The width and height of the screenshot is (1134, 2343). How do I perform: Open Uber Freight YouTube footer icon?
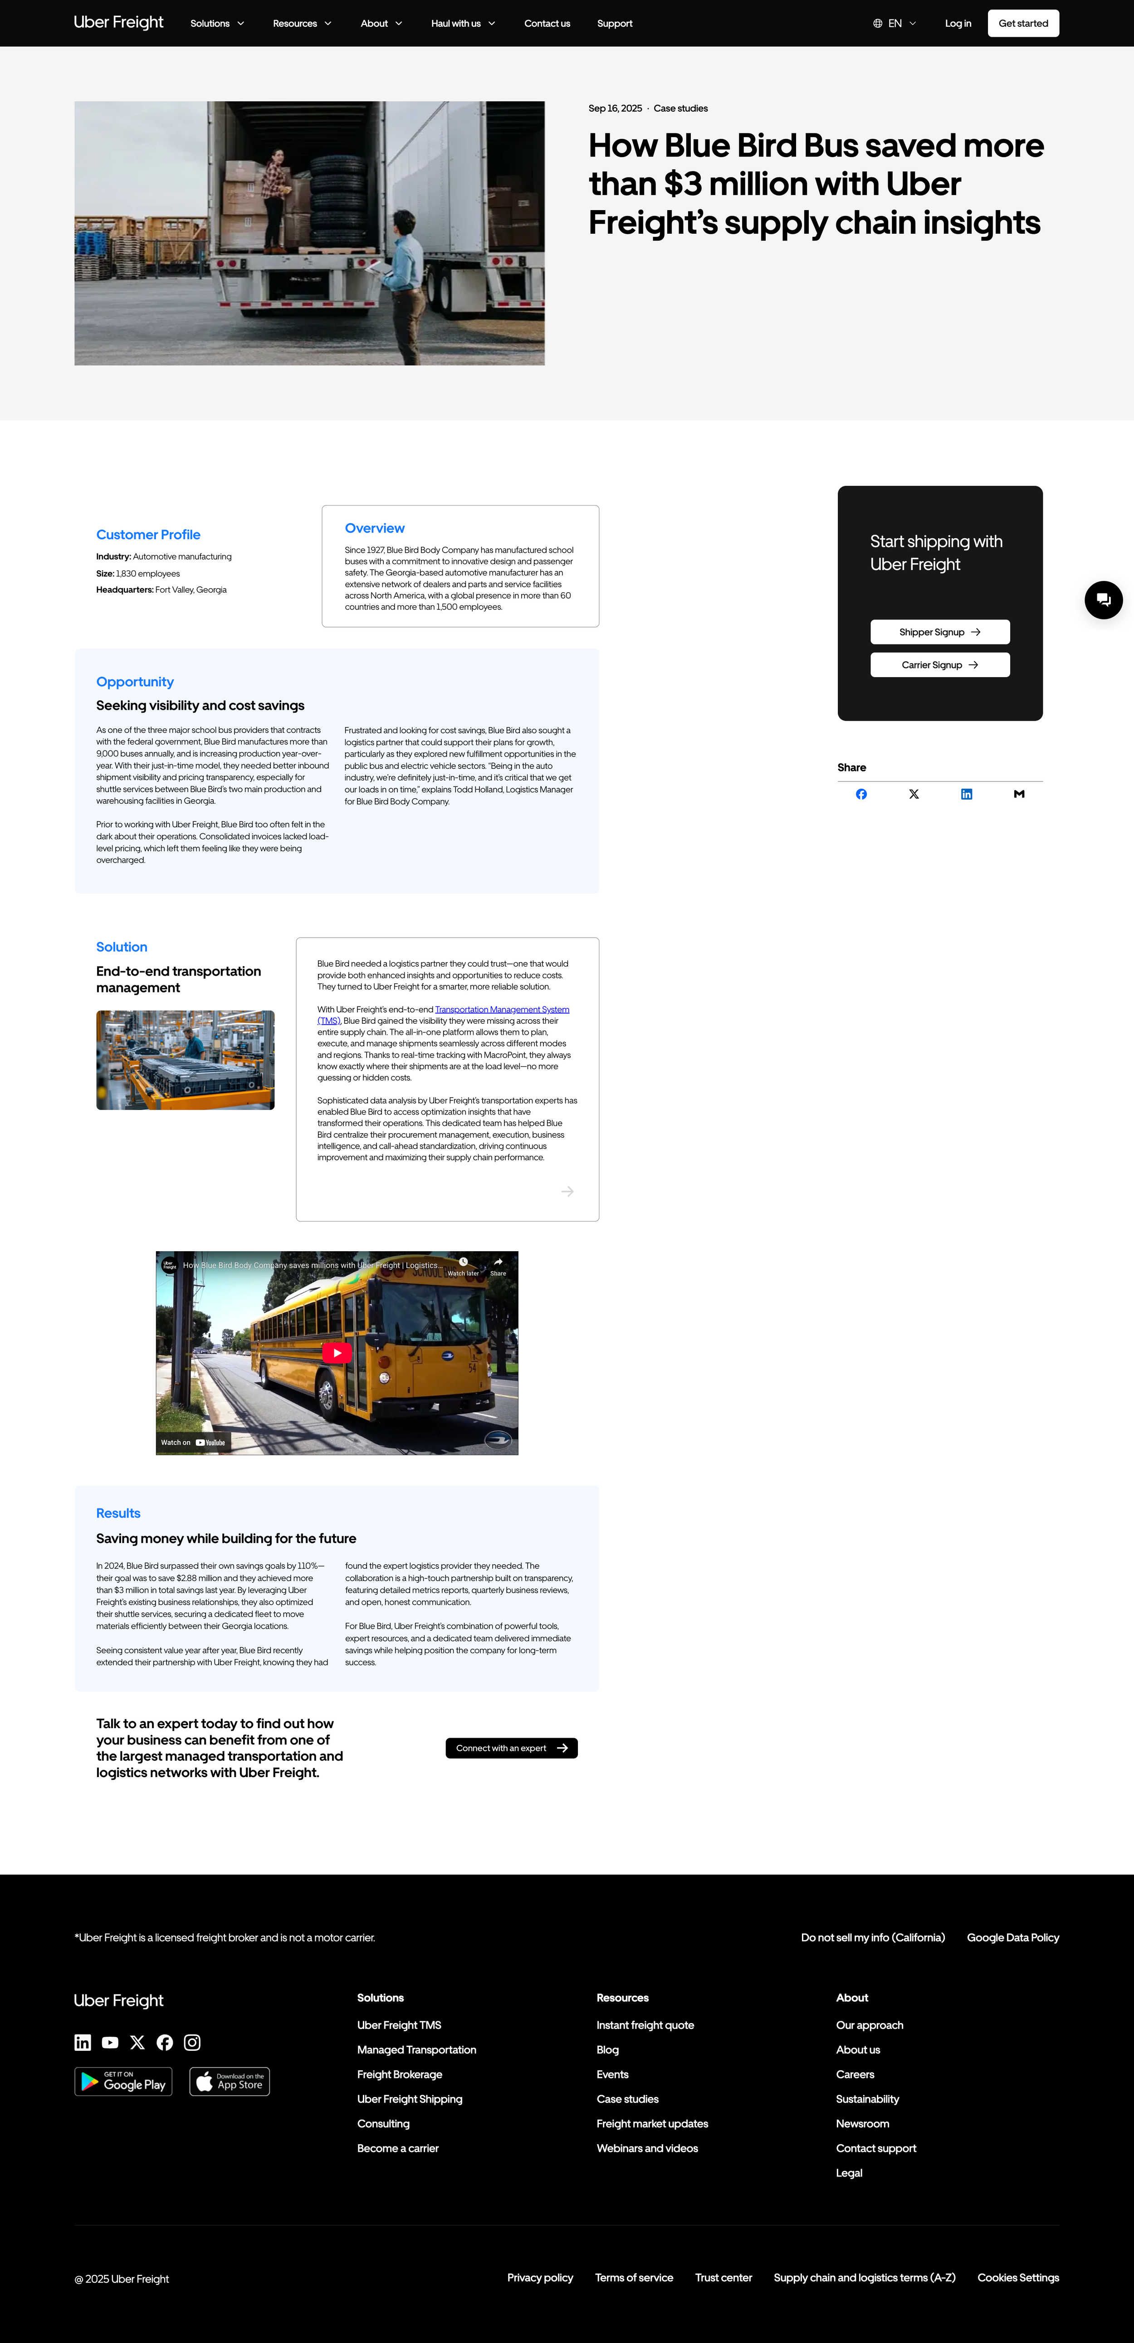coord(110,2042)
